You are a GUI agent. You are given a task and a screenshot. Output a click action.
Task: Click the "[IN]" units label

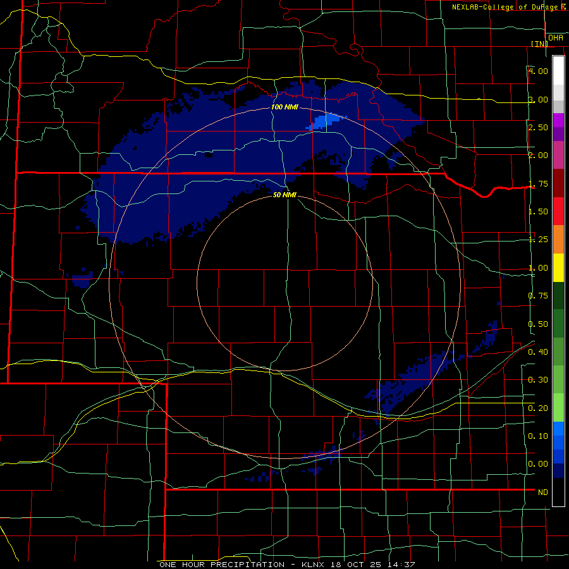(x=539, y=44)
